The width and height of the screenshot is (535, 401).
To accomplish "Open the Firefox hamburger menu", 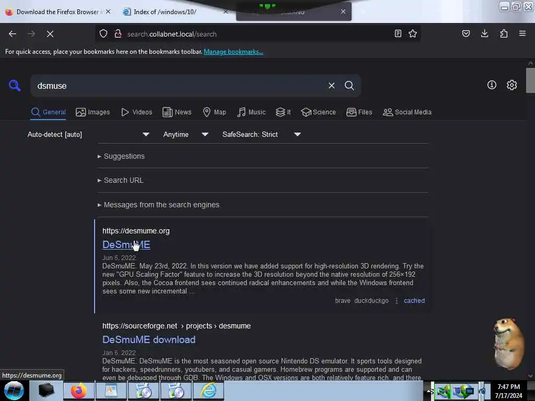I will 522,33.
